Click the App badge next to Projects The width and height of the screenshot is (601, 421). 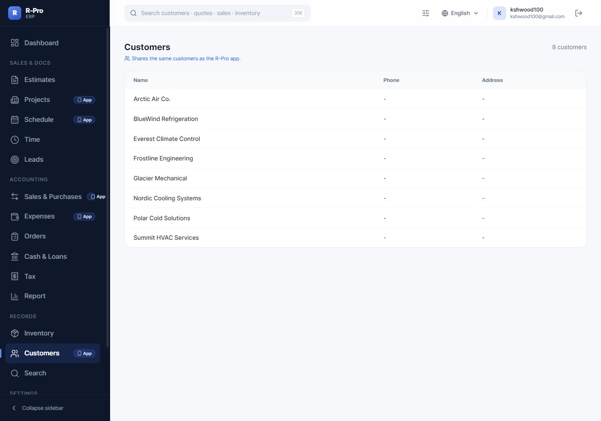(x=84, y=100)
